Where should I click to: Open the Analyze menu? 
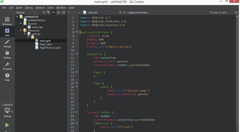pyautogui.click(x=40, y=7)
